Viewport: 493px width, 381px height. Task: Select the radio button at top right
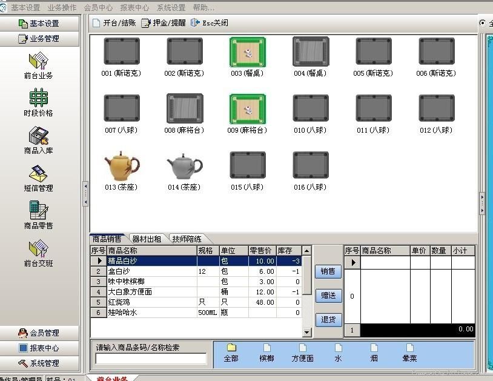click(483, 23)
